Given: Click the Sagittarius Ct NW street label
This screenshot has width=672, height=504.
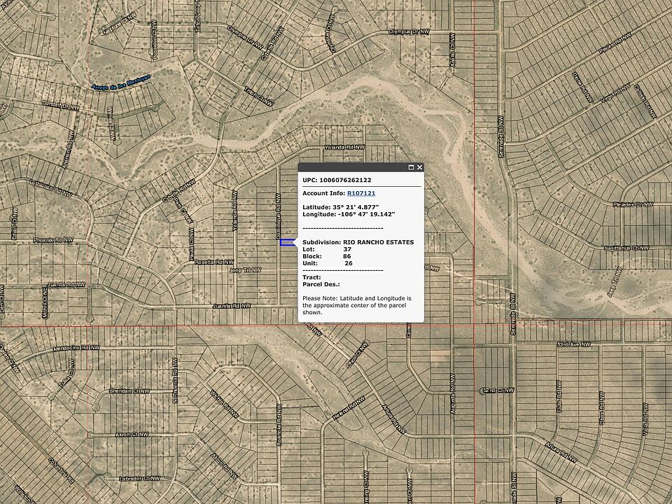Looking at the screenshot, I should [623, 238].
